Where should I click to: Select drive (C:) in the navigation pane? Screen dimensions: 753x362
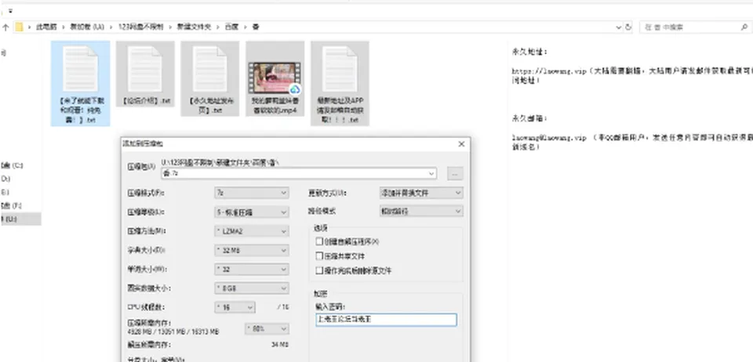12,165
